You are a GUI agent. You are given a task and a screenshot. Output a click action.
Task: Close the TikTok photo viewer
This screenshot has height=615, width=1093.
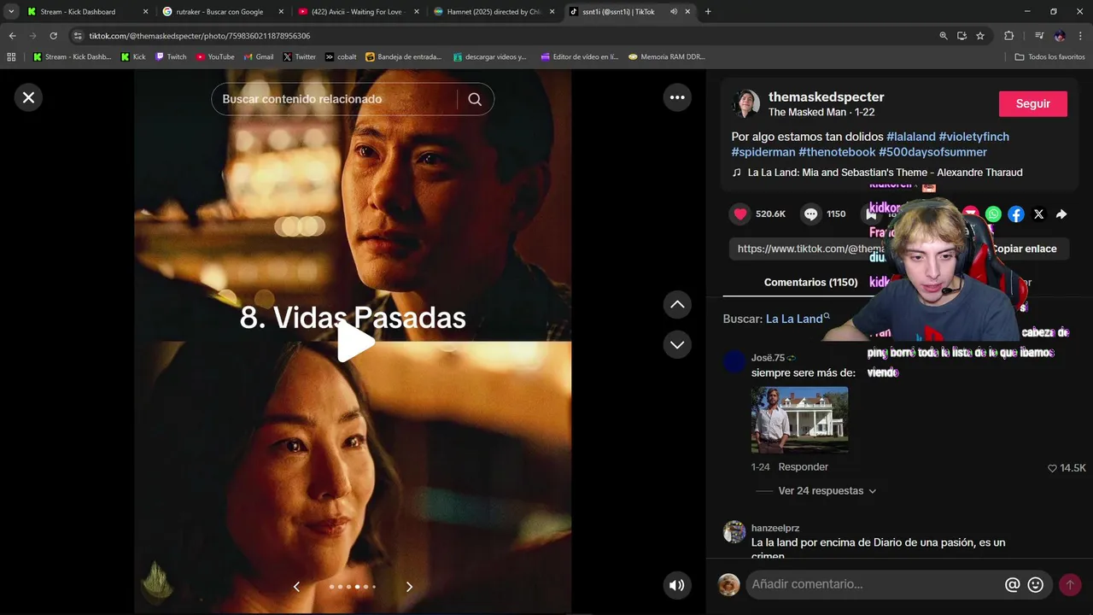coord(28,97)
